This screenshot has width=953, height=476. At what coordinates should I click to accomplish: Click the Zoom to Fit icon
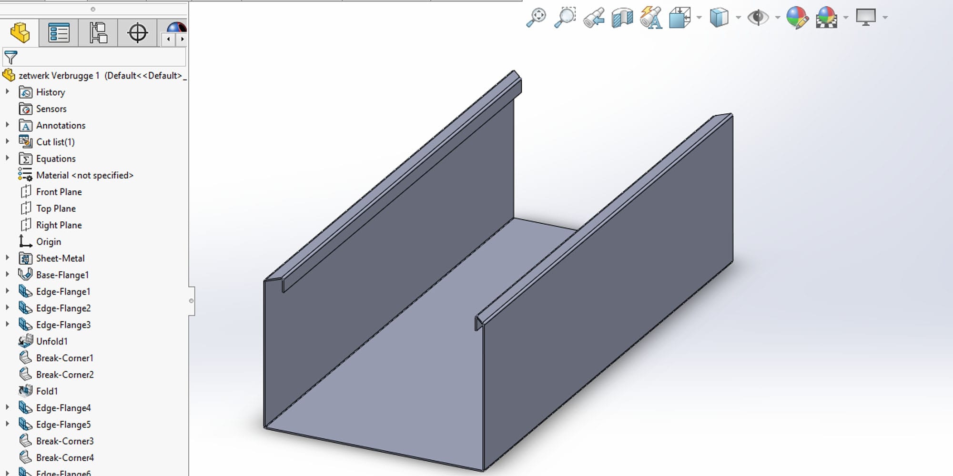pos(536,18)
